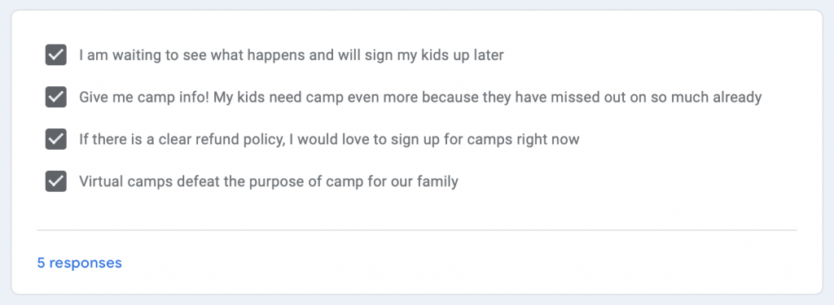
Task: Uncheck "I am waiting to see what happens" checkbox
Action: click(x=56, y=54)
